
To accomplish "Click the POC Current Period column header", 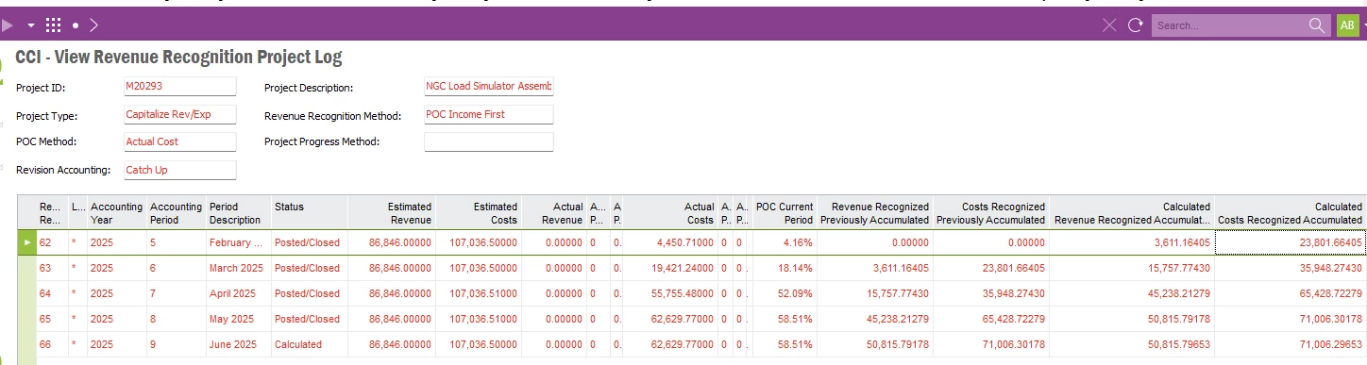I will [784, 212].
